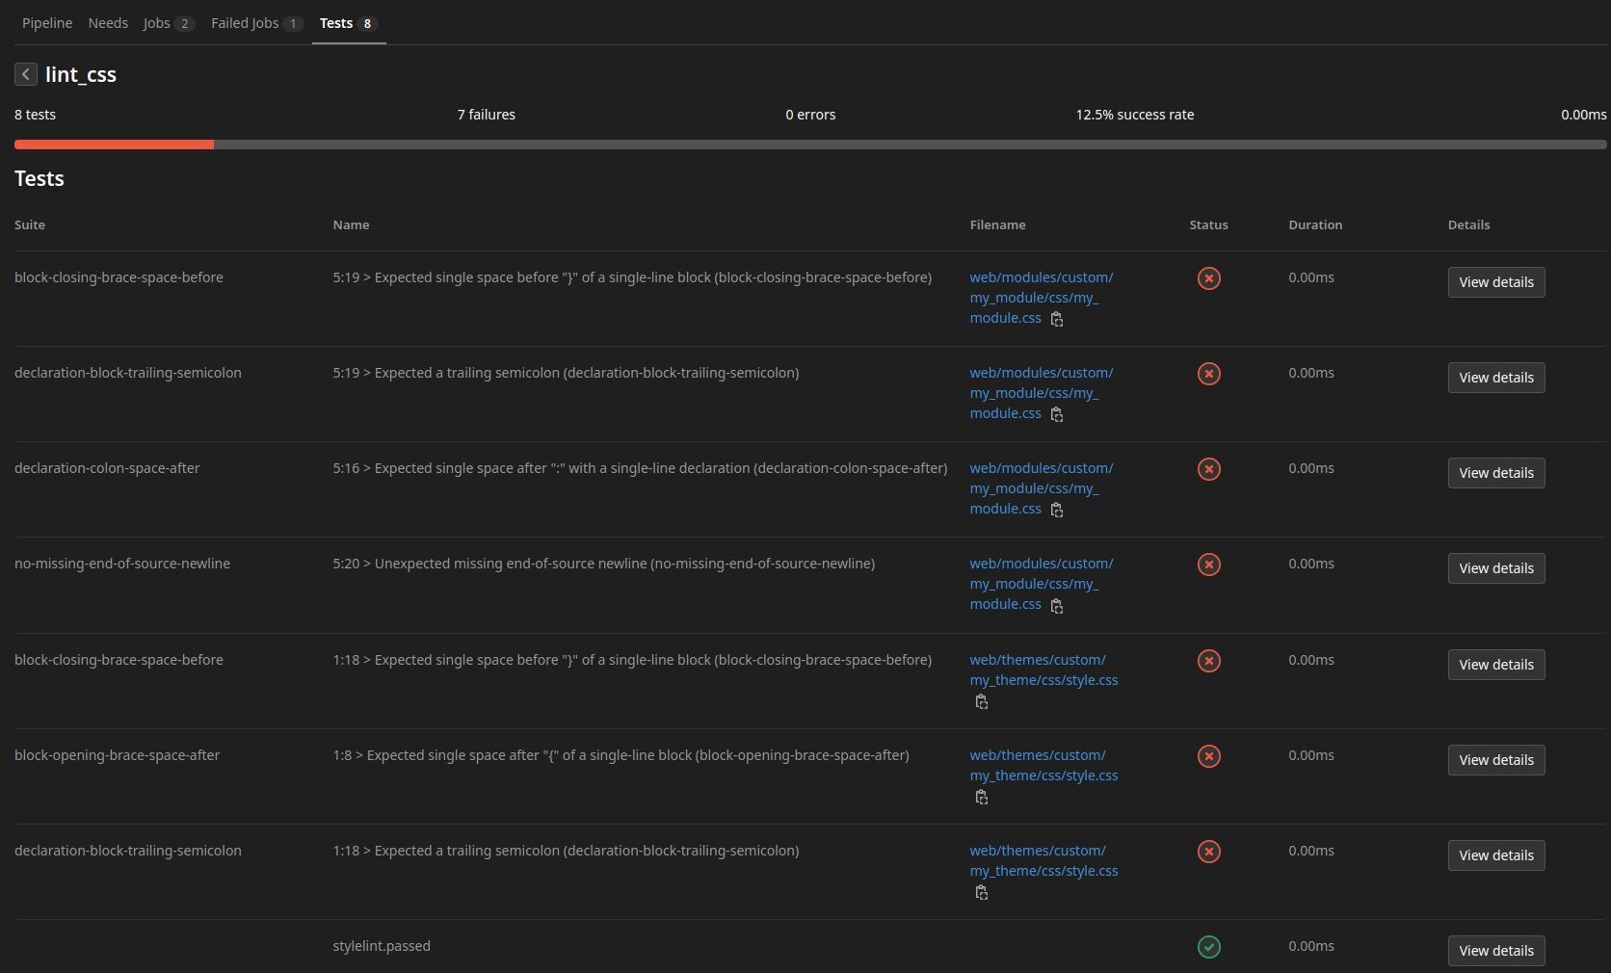Click green passed status icon for stylelint.passed
This screenshot has width=1611, height=973.
tap(1208, 947)
